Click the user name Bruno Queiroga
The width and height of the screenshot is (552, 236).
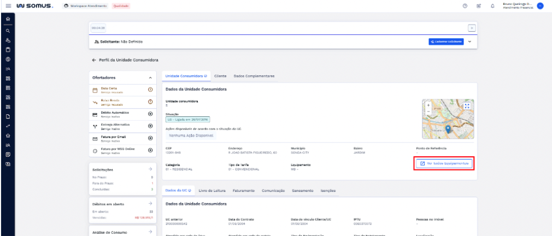(x=518, y=4)
